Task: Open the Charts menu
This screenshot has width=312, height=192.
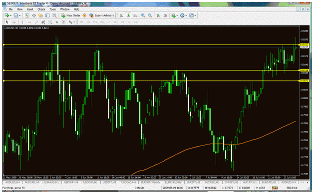Action: pyautogui.click(x=41, y=9)
